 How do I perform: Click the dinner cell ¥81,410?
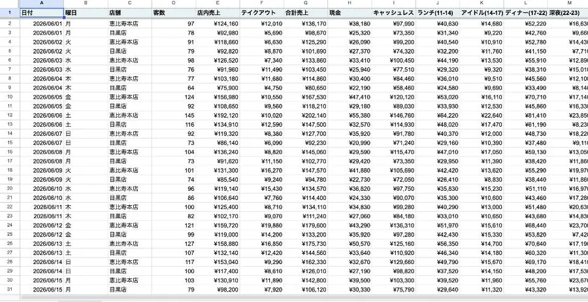pyautogui.click(x=526, y=115)
